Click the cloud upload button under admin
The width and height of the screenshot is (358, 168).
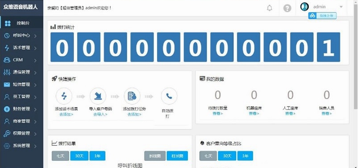click(322, 16)
